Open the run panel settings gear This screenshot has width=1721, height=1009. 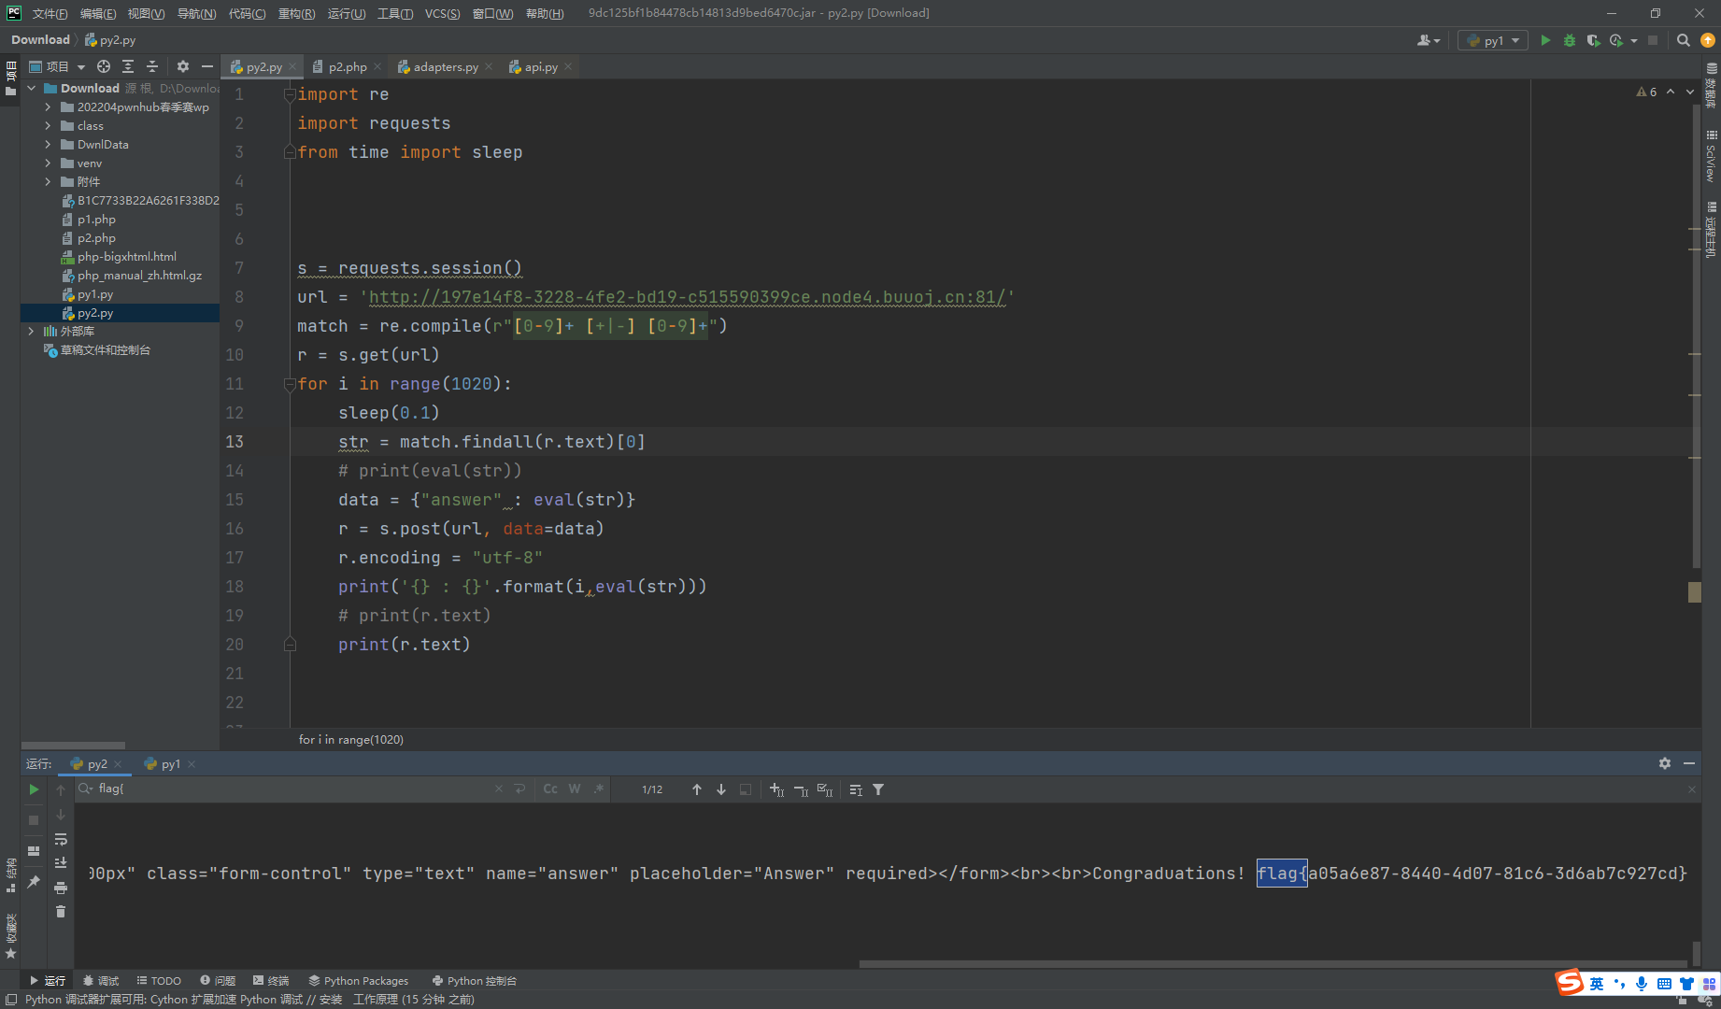click(x=1665, y=763)
